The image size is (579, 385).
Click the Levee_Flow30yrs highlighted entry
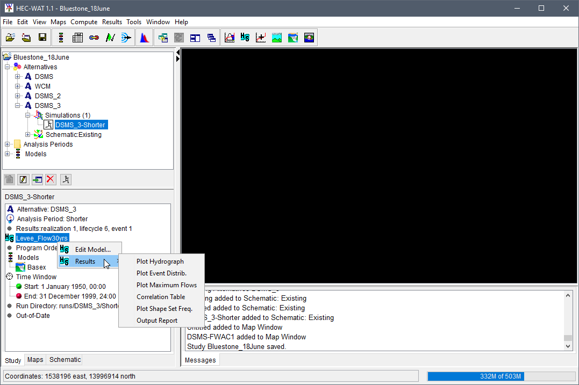42,237
